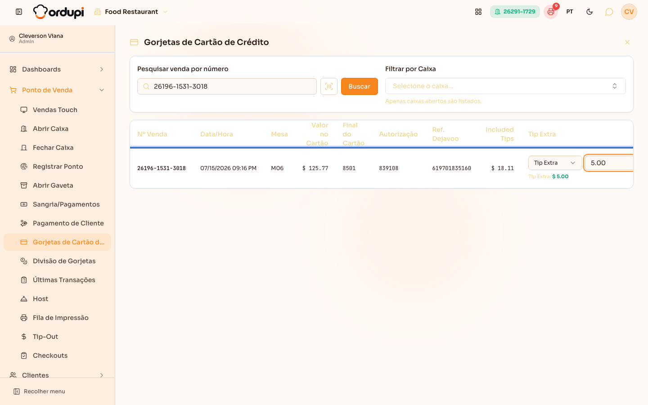Open the Tip Extra type dropdown
Viewport: 648px width, 405px height.
(555, 163)
